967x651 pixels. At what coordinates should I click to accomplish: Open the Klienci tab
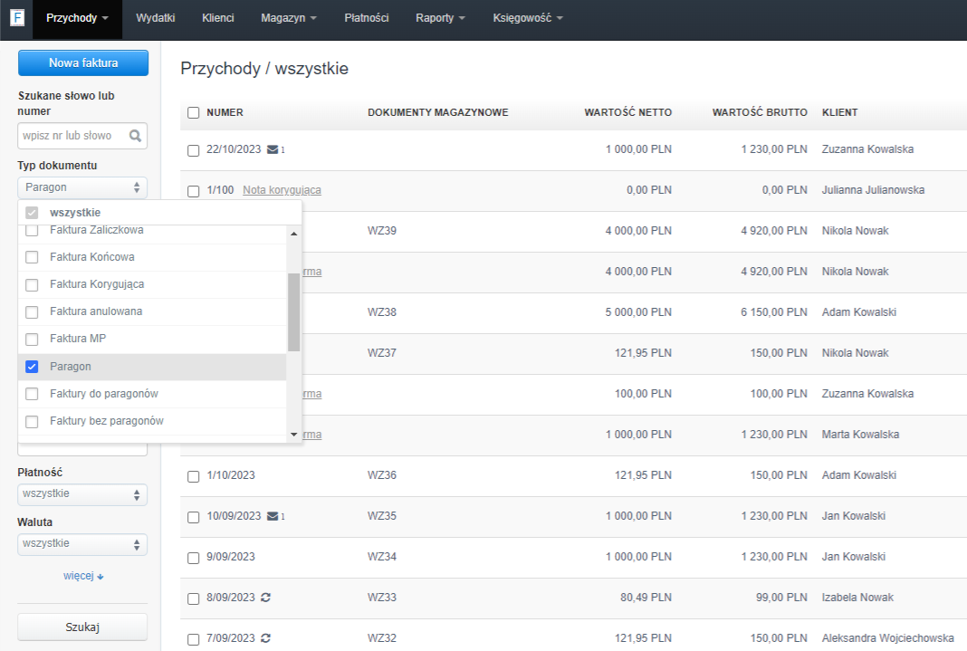click(217, 18)
